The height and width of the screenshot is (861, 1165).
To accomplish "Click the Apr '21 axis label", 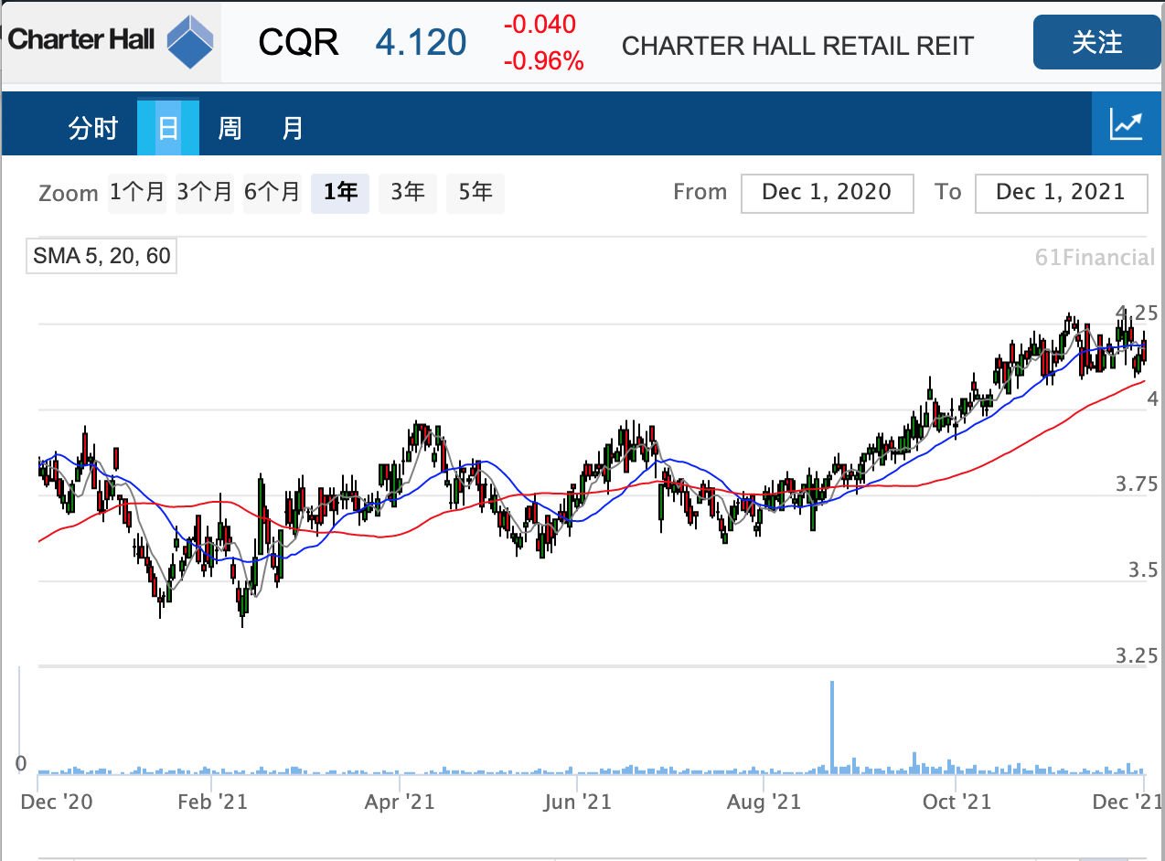I will pos(400,803).
